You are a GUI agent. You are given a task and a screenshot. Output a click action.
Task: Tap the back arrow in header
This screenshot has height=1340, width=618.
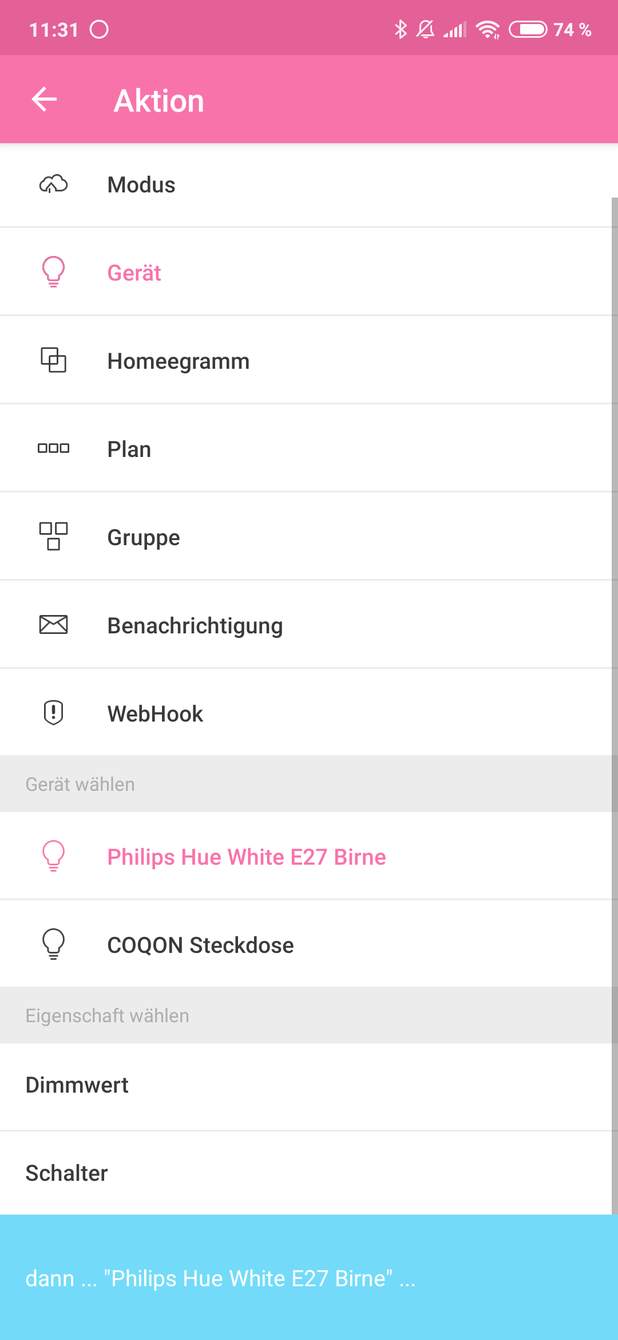coord(44,100)
